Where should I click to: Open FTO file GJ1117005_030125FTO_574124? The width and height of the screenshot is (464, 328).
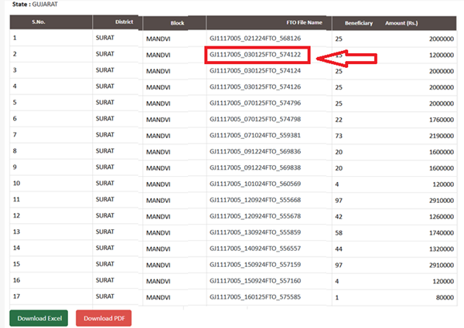pos(255,71)
